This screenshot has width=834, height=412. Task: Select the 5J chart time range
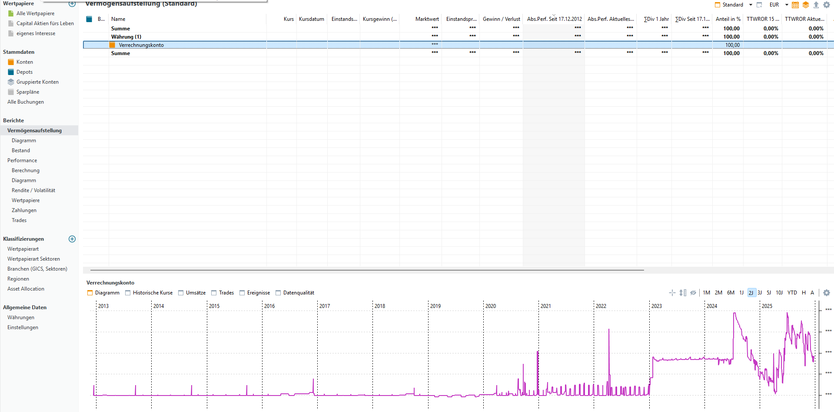click(768, 293)
